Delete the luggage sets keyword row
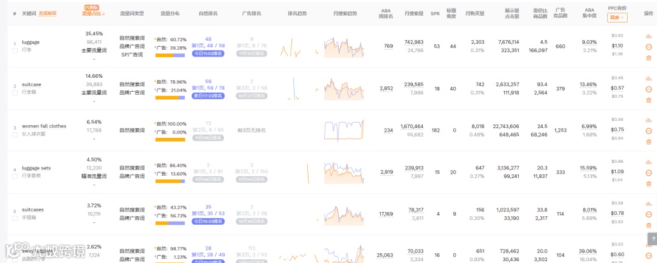 pos(648,183)
